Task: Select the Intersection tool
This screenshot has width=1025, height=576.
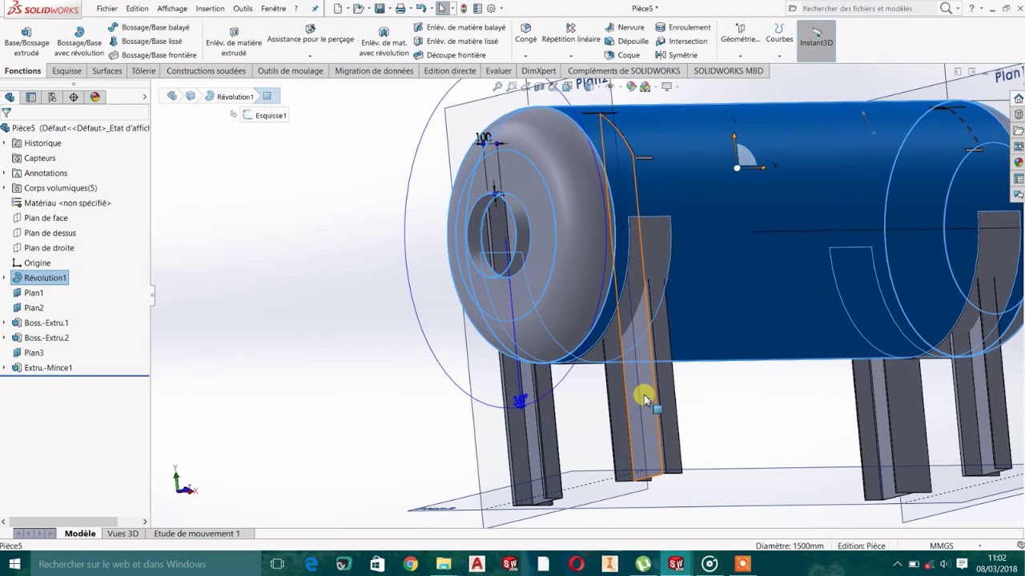Action: coord(681,41)
